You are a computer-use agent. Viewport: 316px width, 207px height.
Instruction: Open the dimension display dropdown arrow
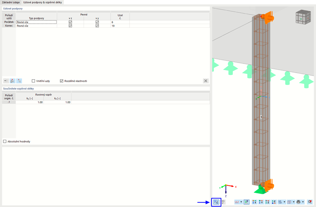click(241, 202)
